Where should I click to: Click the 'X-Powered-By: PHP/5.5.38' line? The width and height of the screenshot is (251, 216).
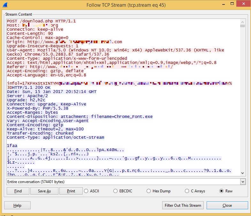coord(37,108)
